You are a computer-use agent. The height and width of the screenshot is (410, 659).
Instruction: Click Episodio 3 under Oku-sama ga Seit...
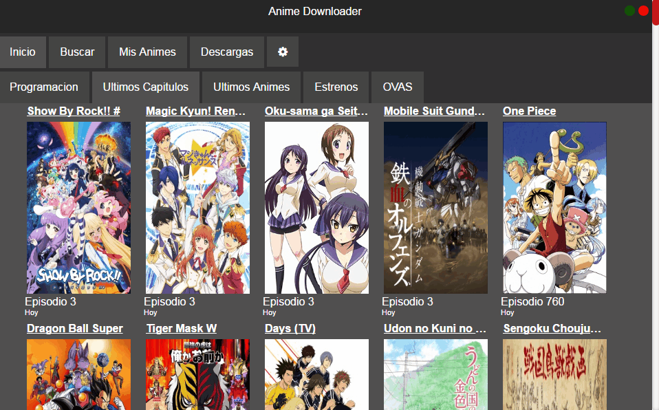[x=288, y=301]
